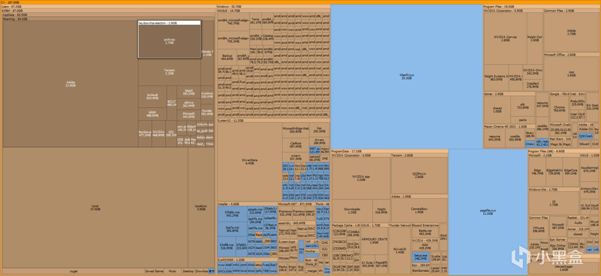
Task: Select the Tencent 2.2GB block in Roaming
Action: point(170,72)
